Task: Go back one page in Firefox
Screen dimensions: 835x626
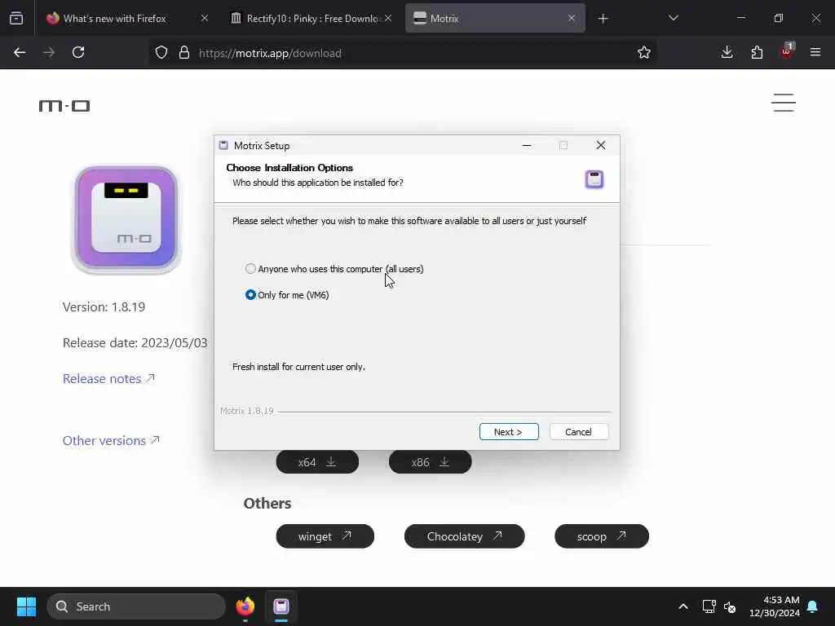Action: point(20,53)
